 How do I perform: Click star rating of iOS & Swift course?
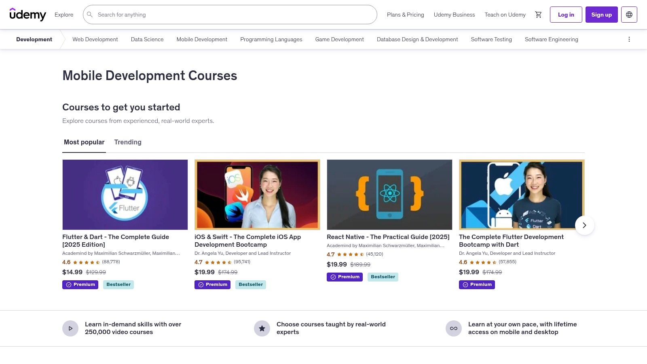point(218,262)
